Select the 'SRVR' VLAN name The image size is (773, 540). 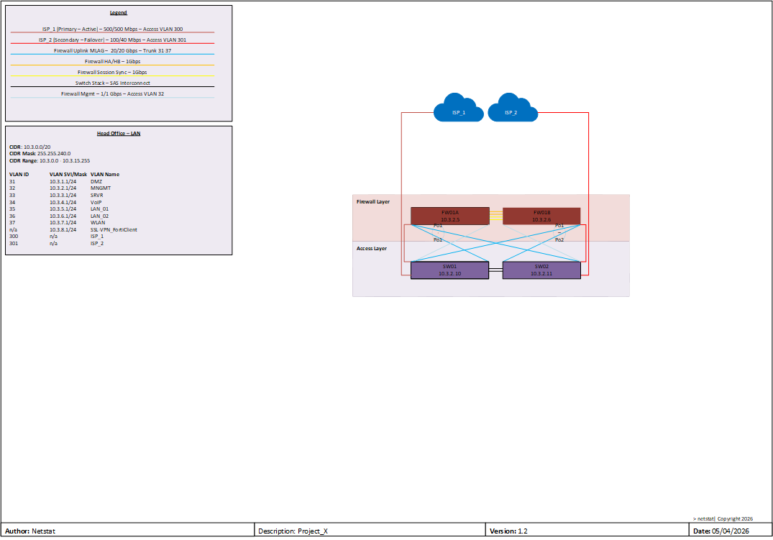pyautogui.click(x=96, y=196)
